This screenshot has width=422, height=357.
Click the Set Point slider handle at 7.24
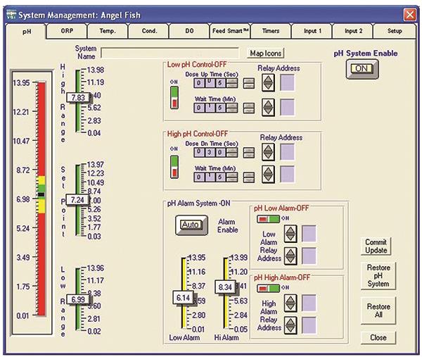pos(77,199)
